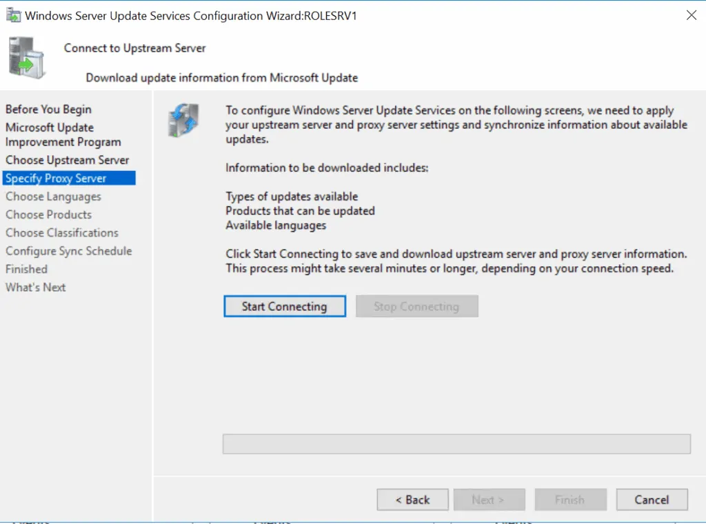This screenshot has height=524, width=706.
Task: Select the Choose Products step
Action: tap(48, 214)
